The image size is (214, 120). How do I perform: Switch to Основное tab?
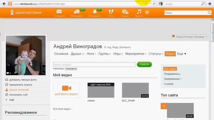[61, 54]
